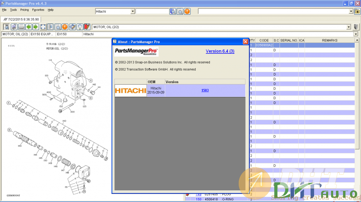
Task: Open the Pricing menu
Action: click(x=24, y=10)
